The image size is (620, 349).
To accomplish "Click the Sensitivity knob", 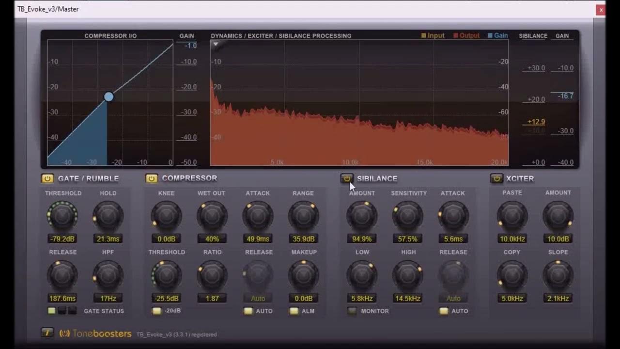I will point(407,216).
